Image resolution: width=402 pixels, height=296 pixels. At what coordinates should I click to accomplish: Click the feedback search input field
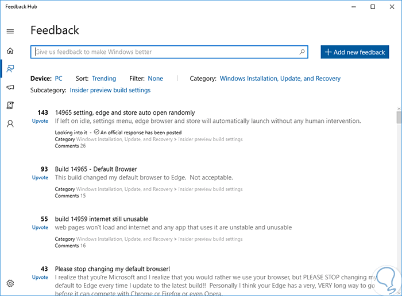167,52
